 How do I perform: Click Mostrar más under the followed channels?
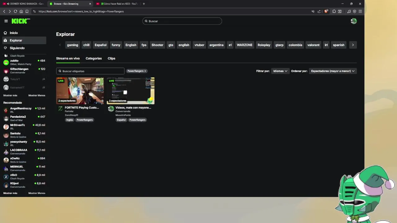tap(10, 95)
